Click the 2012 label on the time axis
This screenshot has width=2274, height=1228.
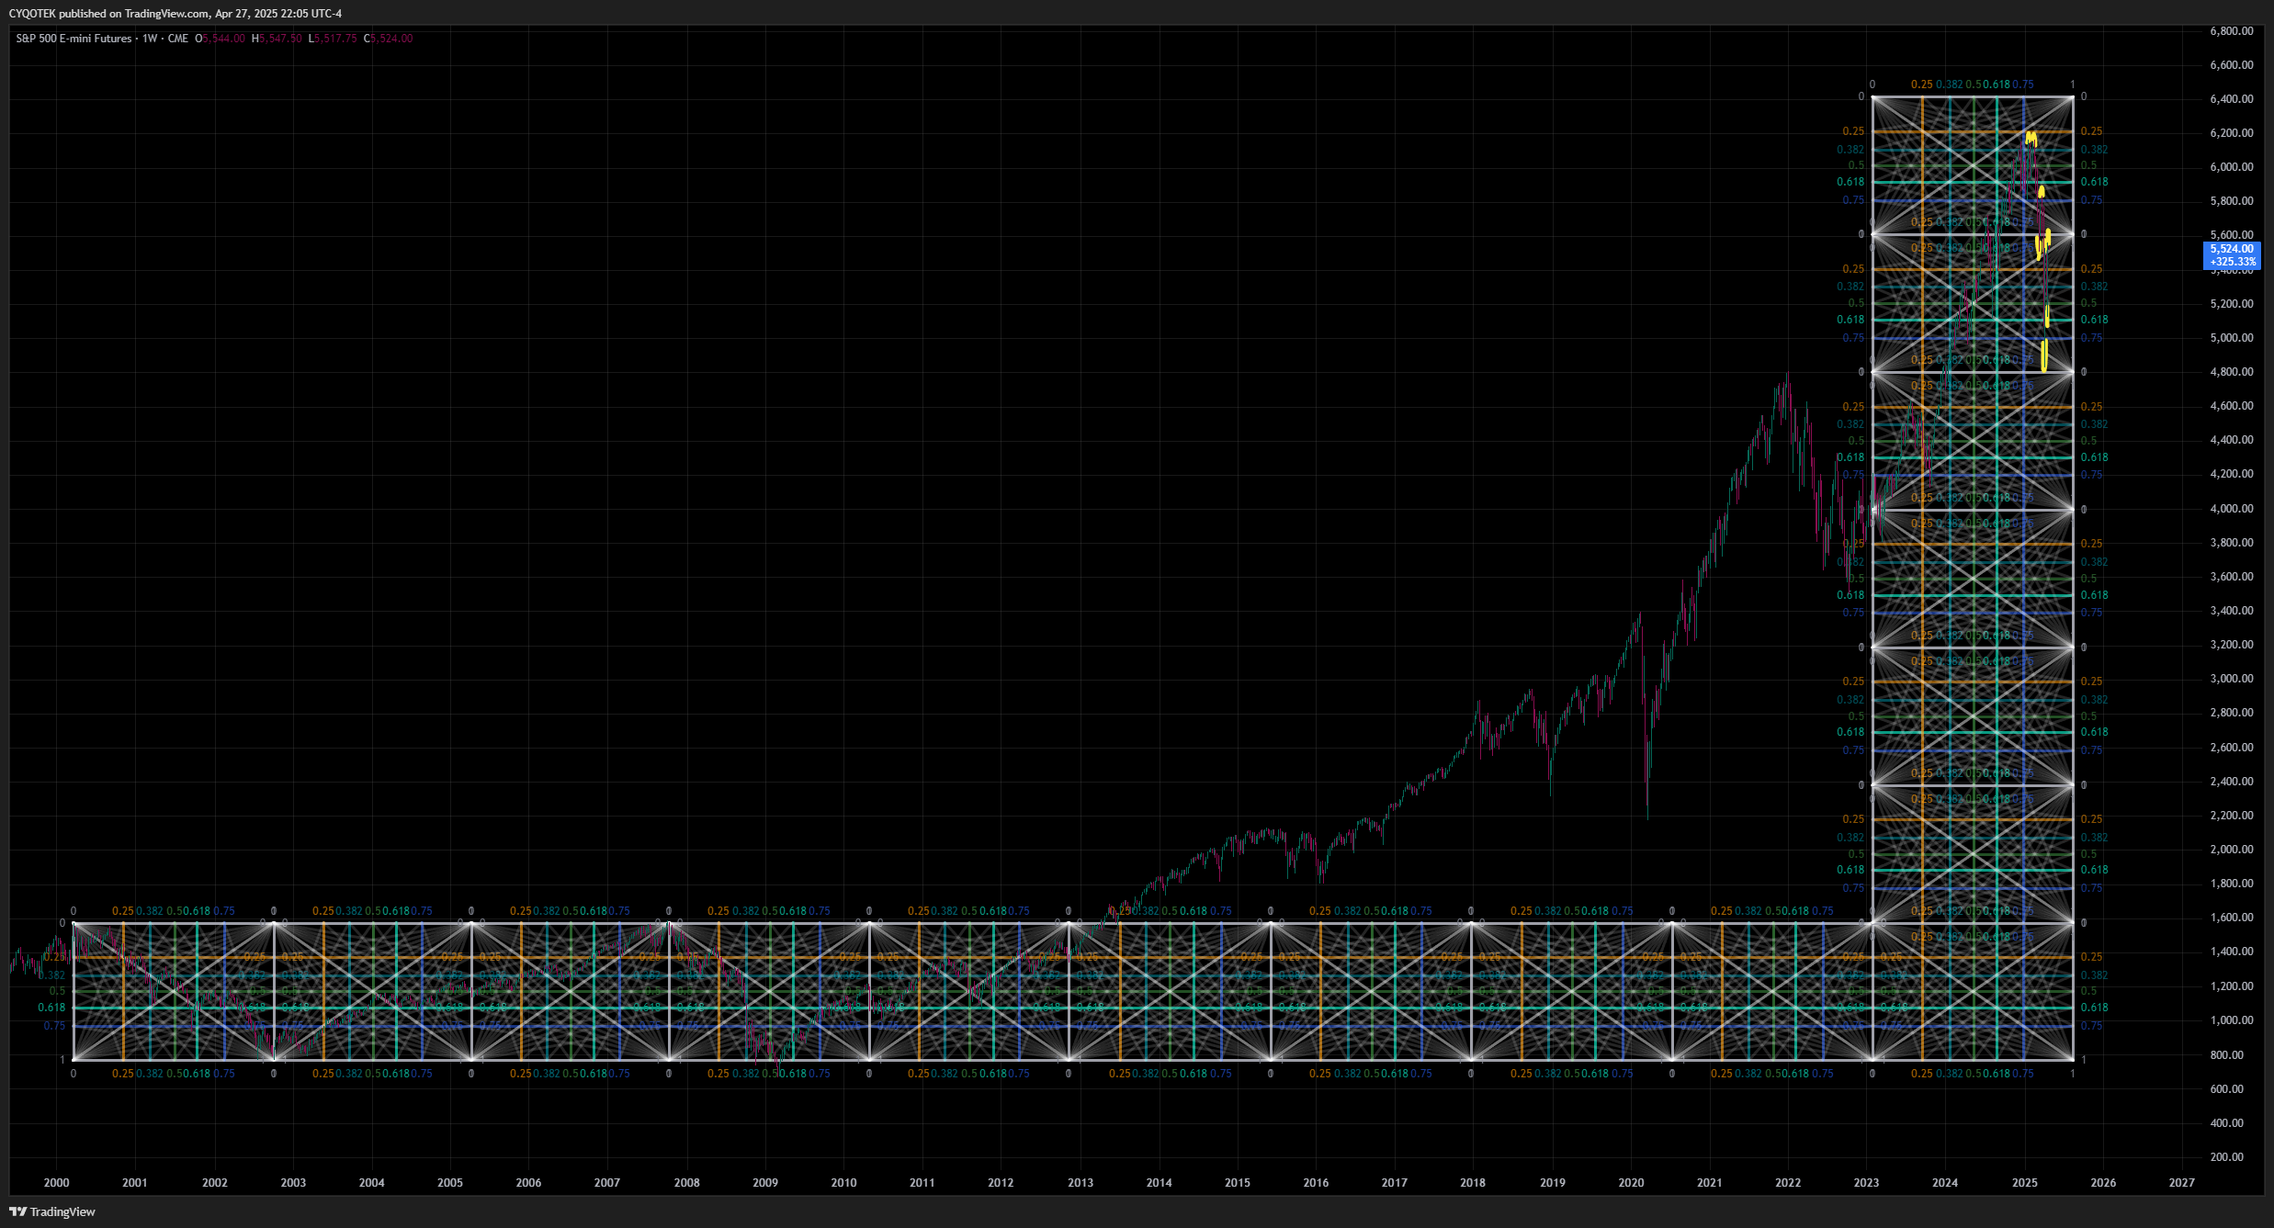point(1001,1183)
